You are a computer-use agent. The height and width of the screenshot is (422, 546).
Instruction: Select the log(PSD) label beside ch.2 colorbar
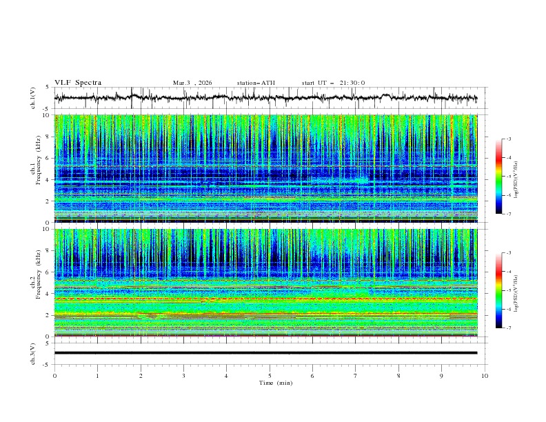pyautogui.click(x=516, y=293)
